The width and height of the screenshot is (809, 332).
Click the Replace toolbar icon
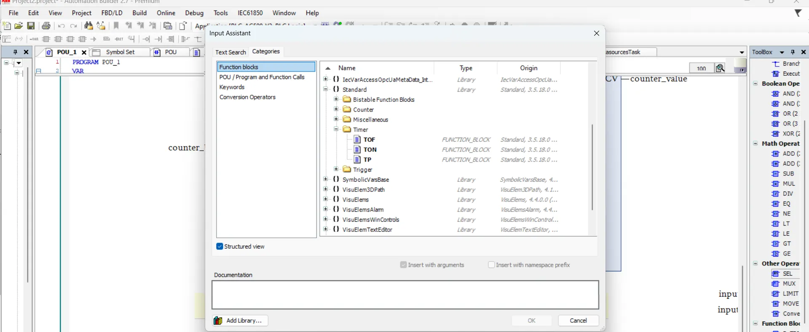101,26
